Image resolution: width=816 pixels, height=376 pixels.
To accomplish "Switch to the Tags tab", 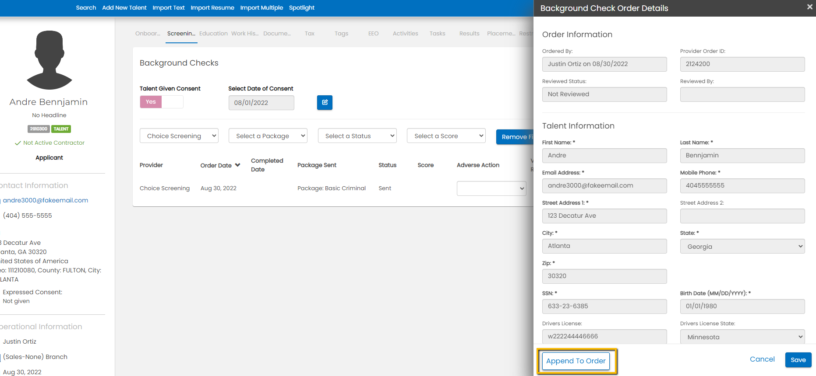I will click(x=342, y=34).
